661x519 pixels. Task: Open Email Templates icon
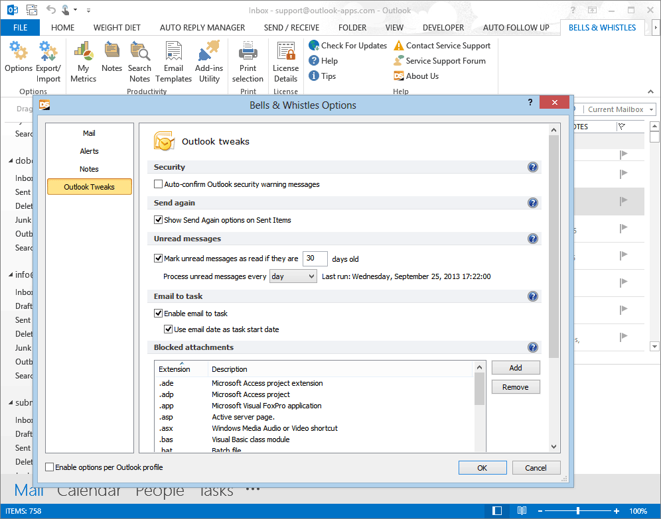tap(173, 62)
